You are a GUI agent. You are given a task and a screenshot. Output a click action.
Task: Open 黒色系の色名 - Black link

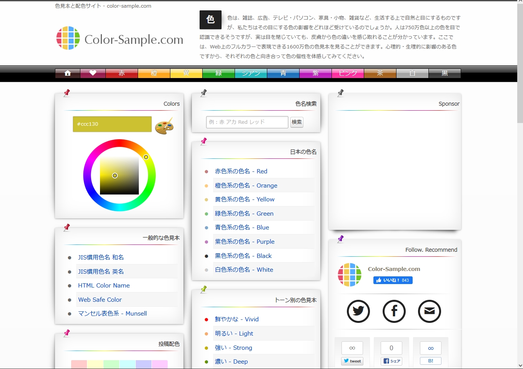[243, 256]
